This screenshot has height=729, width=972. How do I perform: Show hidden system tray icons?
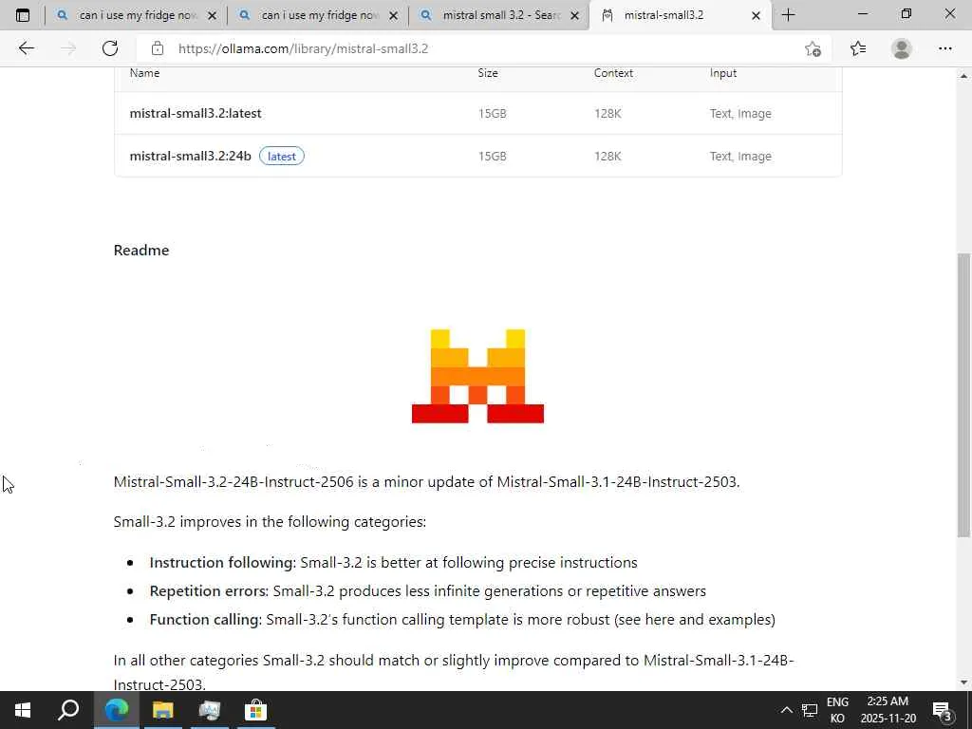pos(786,710)
